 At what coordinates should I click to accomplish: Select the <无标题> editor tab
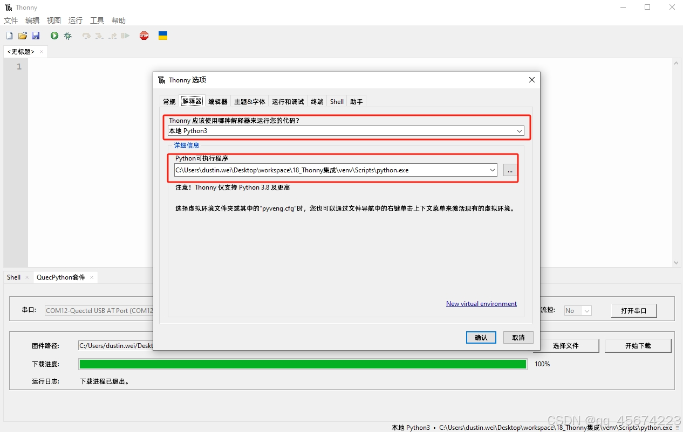(21, 52)
